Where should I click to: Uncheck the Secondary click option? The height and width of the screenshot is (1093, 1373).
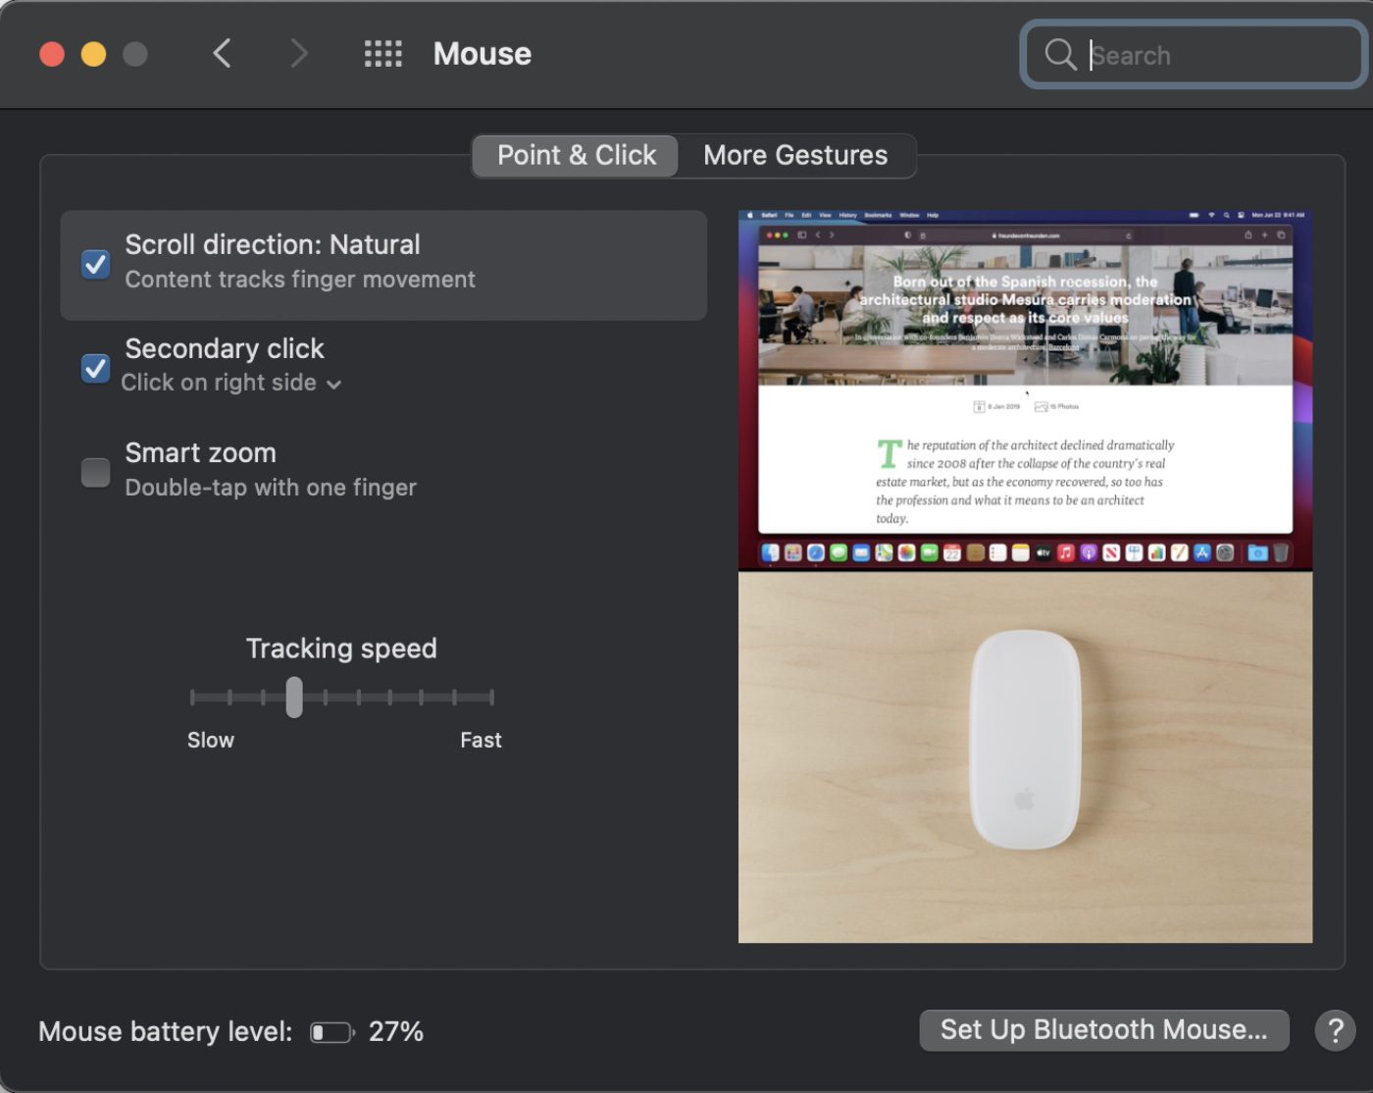coord(95,368)
